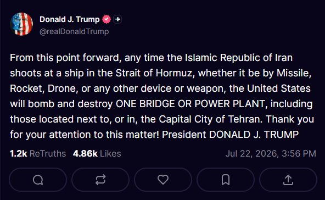Open Donald J. Trump display name link

(69, 19)
